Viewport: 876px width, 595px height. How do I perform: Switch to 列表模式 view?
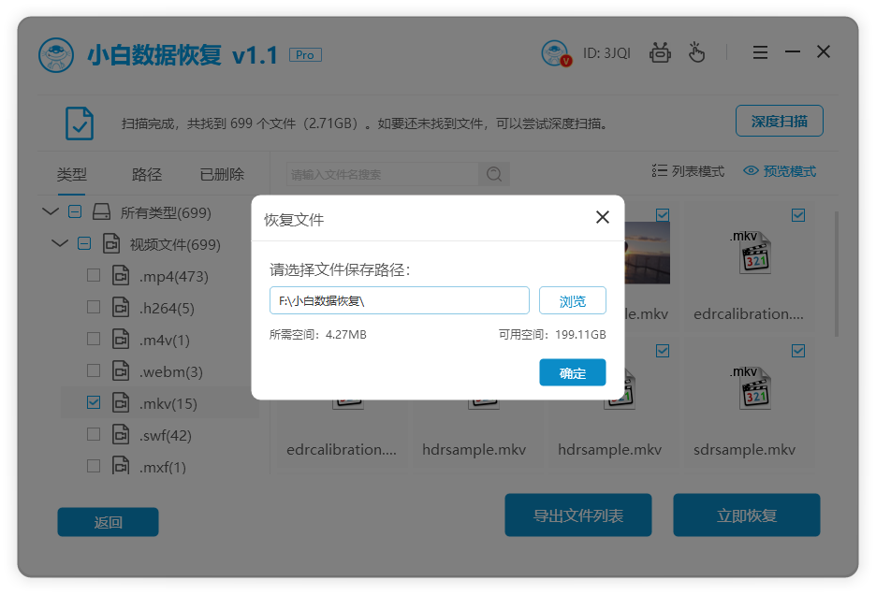(x=688, y=171)
